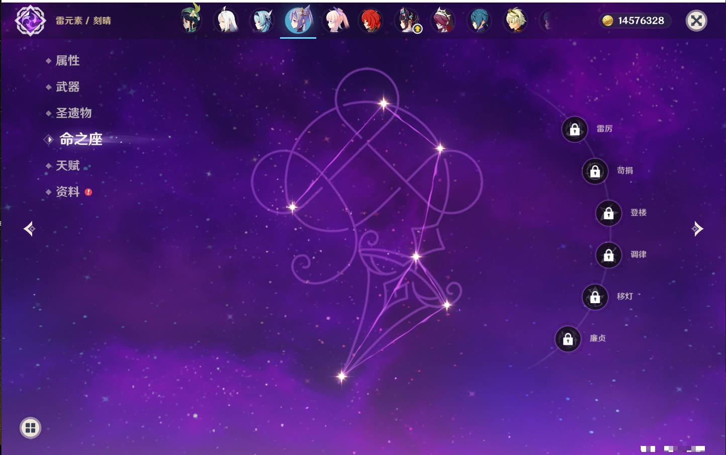726x455 pixels.
Task: Select Eula's portrait in the top bar
Action: 262,21
